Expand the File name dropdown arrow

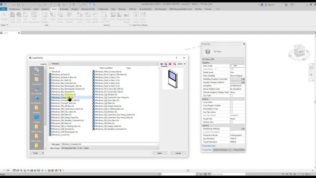[158, 144]
